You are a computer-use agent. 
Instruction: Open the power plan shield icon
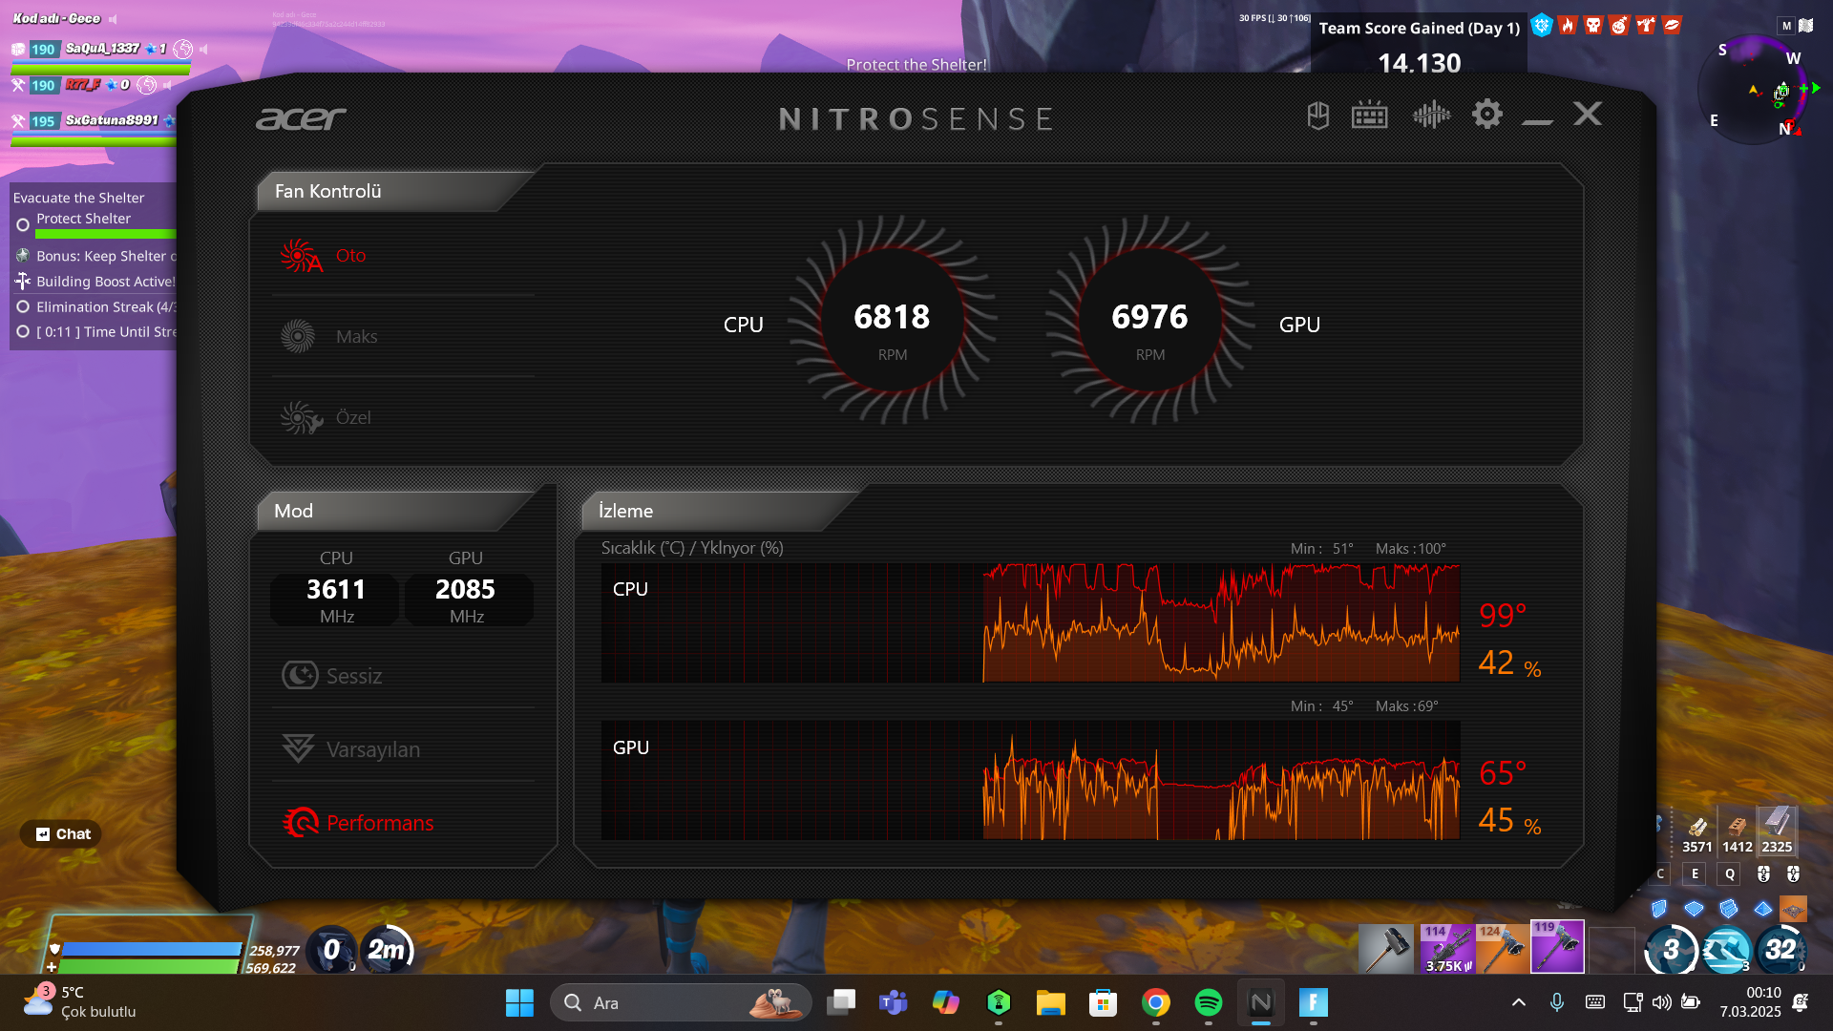pyautogui.click(x=1317, y=116)
